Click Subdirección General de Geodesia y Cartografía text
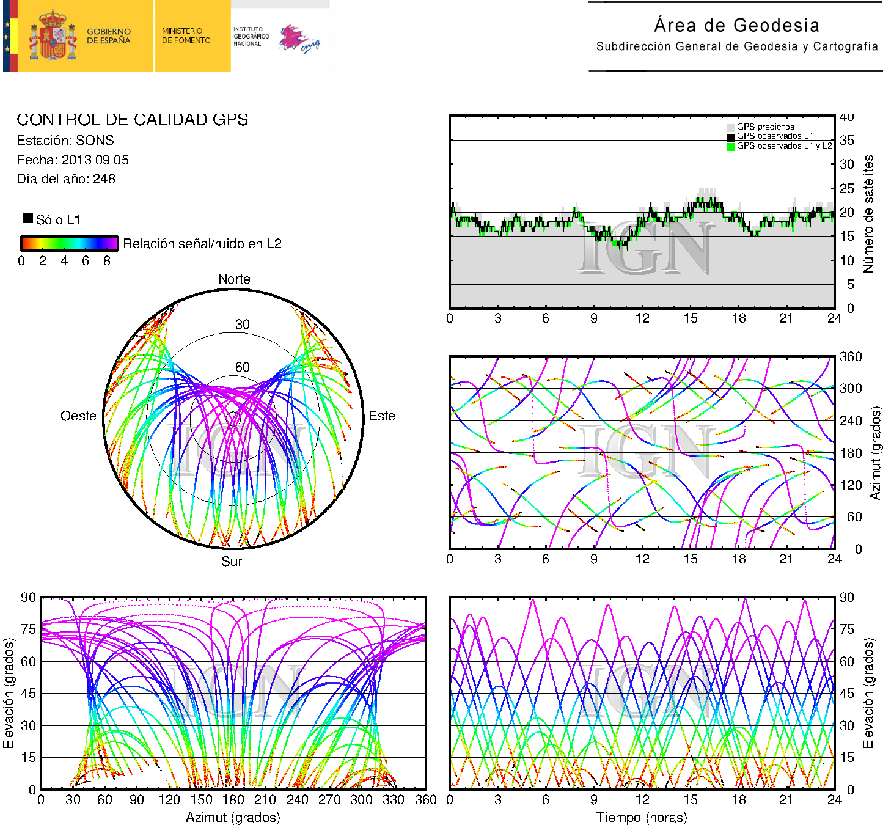 tap(736, 46)
